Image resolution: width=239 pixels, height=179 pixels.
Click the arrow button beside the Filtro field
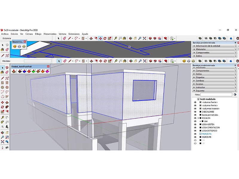click(235, 95)
